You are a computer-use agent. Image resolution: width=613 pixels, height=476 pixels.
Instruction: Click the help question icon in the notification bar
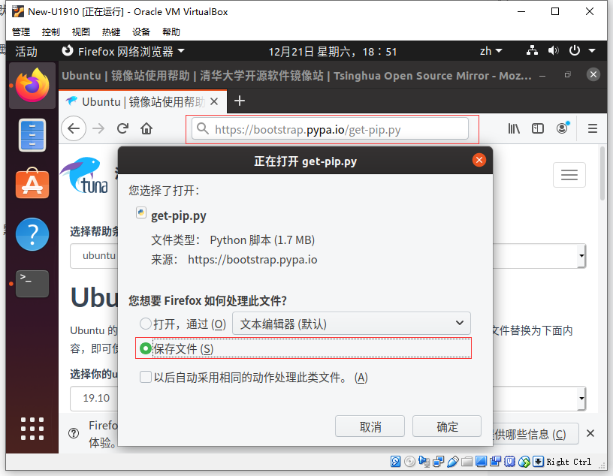(74, 433)
